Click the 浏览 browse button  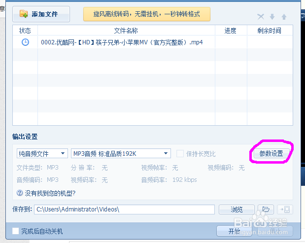[237, 209]
